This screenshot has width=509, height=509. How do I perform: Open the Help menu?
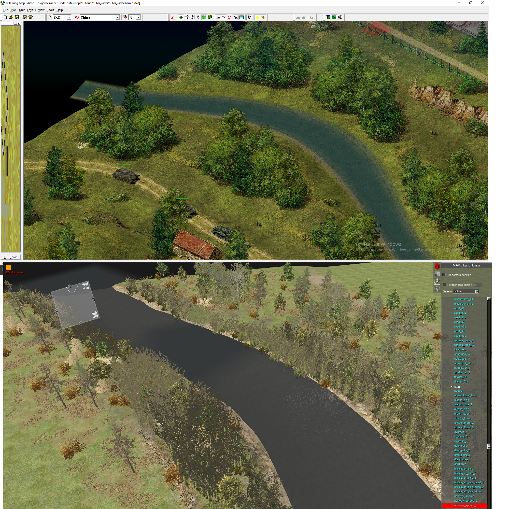[60, 10]
